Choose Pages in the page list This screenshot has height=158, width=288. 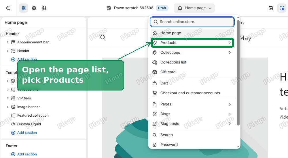[192, 104]
